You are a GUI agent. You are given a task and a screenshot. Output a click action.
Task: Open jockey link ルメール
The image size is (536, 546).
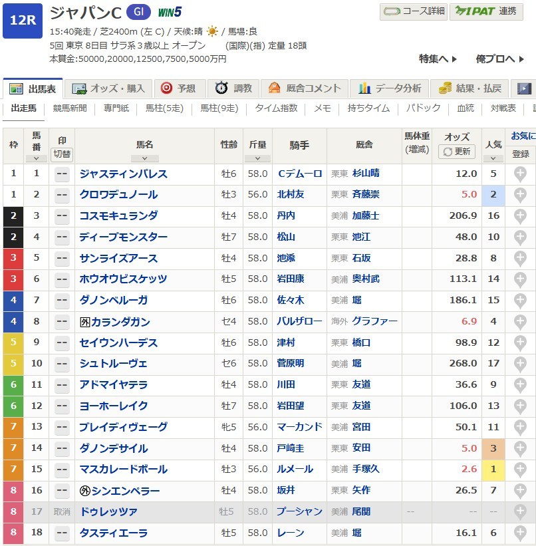295,470
